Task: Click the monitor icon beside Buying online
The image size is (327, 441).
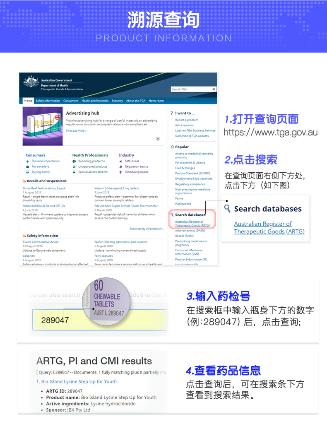Action: coord(28,172)
